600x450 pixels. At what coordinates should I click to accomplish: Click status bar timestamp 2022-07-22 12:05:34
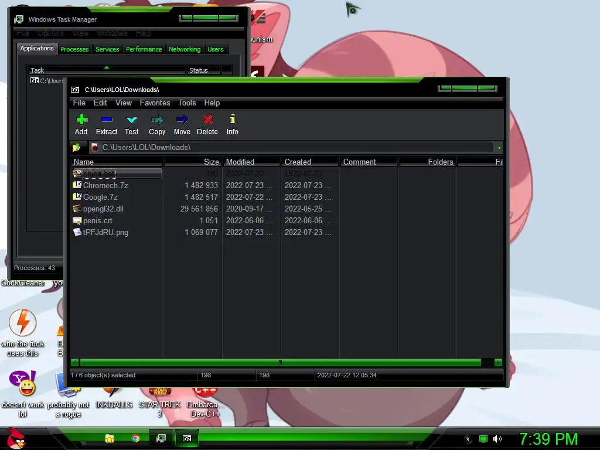point(347,375)
